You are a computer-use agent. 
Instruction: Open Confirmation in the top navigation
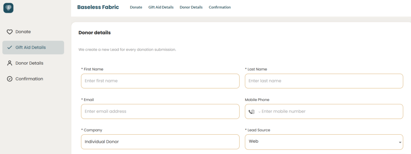pyautogui.click(x=220, y=7)
